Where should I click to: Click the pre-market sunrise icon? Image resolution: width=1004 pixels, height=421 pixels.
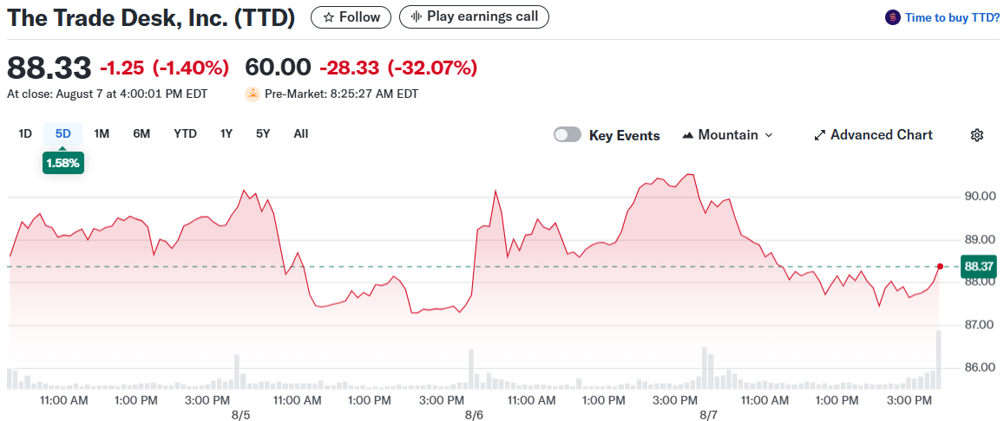(x=253, y=94)
